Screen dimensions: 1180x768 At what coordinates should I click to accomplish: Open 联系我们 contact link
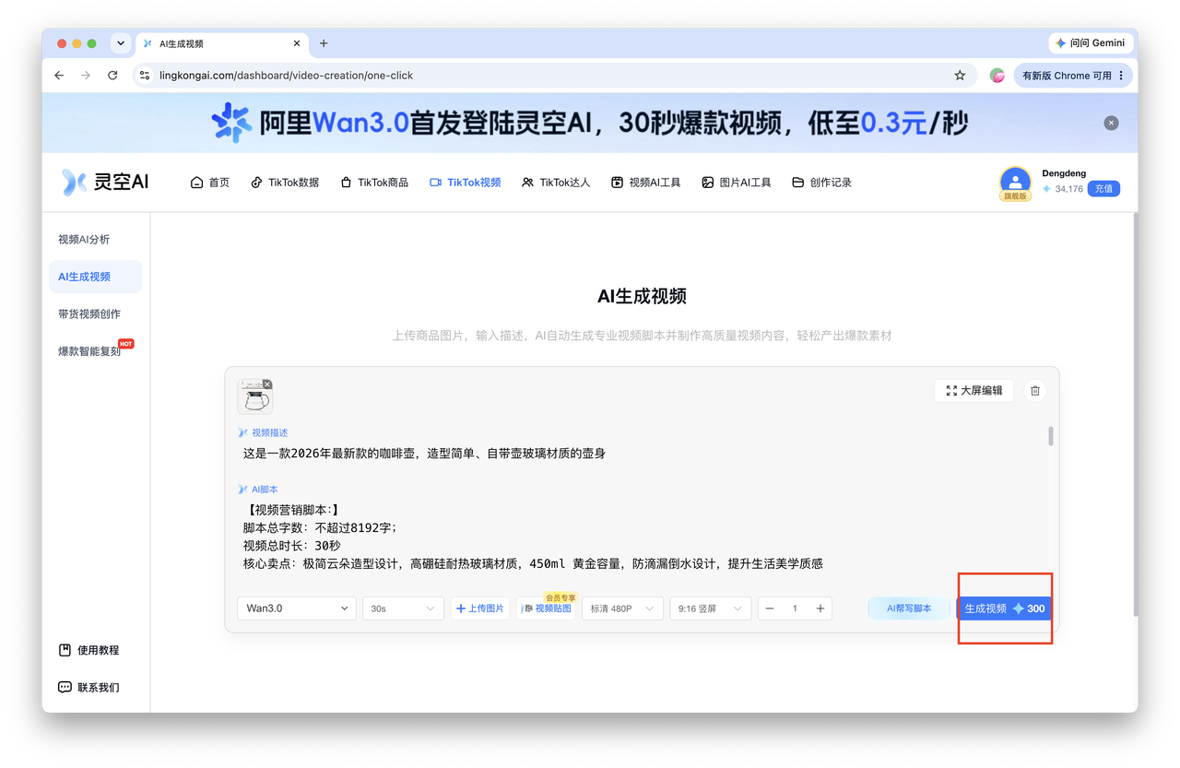[x=89, y=687]
